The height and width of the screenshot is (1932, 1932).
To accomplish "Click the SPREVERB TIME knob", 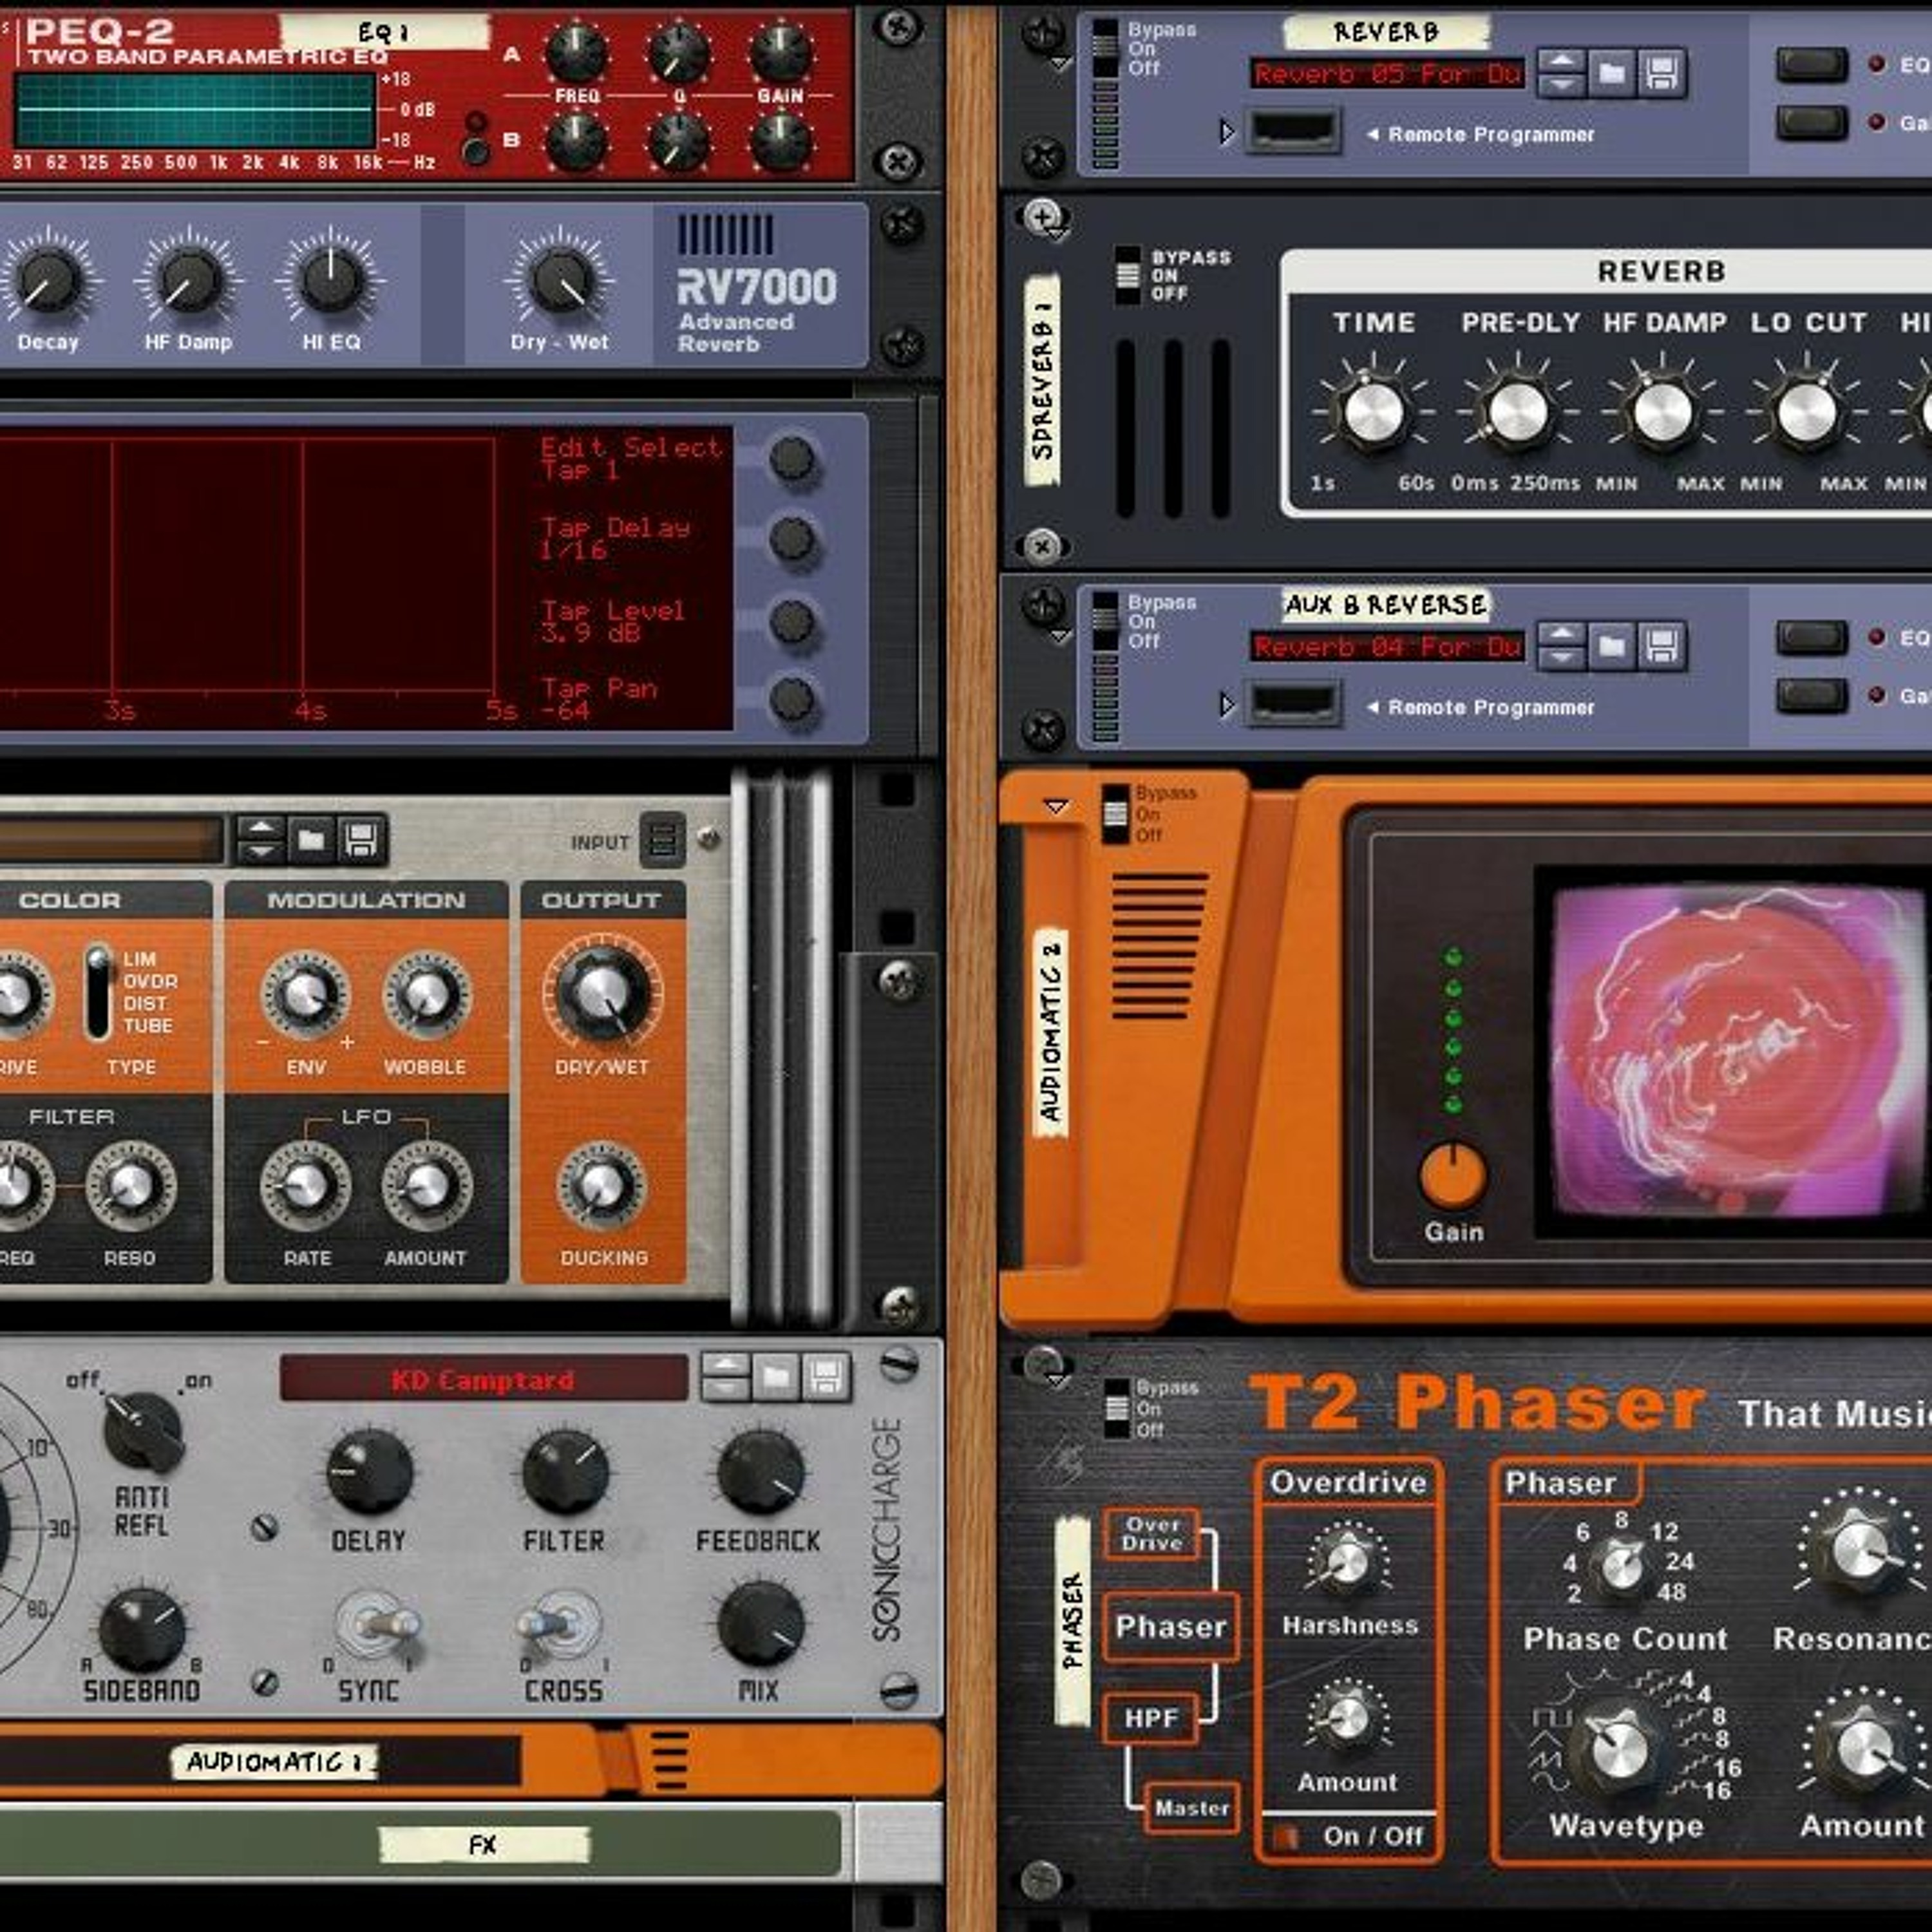I will click(x=1373, y=412).
